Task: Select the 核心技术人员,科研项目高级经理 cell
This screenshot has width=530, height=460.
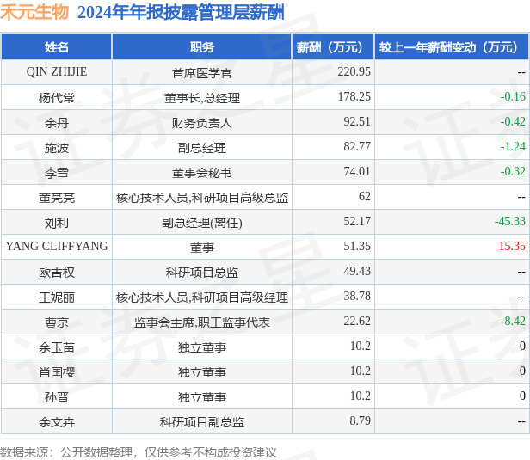Action: point(202,297)
